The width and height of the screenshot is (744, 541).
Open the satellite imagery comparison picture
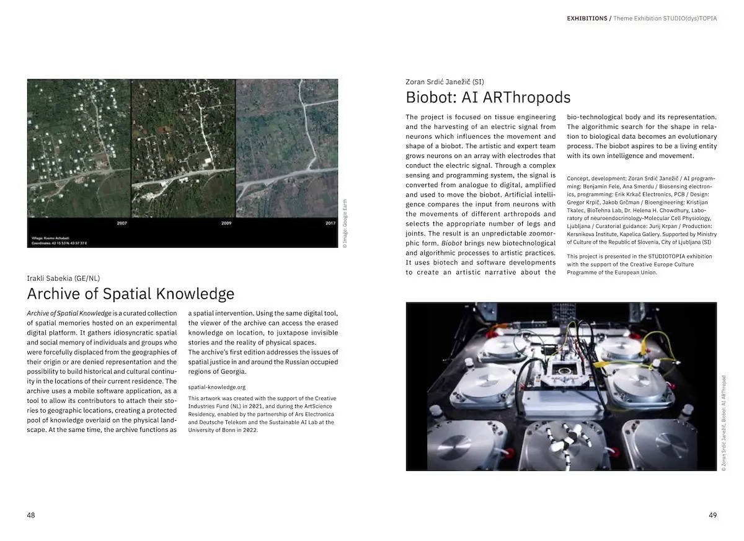click(182, 163)
